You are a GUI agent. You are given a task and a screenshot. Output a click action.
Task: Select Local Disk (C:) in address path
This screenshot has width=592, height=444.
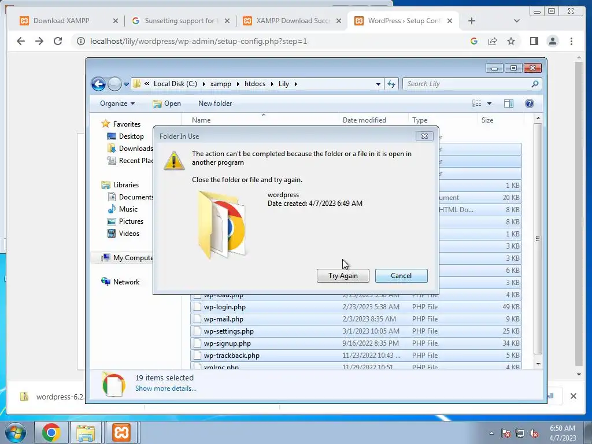click(x=175, y=84)
